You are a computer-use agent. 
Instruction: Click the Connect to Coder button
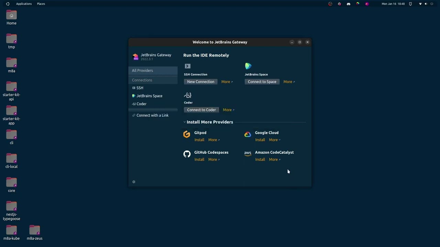coord(201,110)
